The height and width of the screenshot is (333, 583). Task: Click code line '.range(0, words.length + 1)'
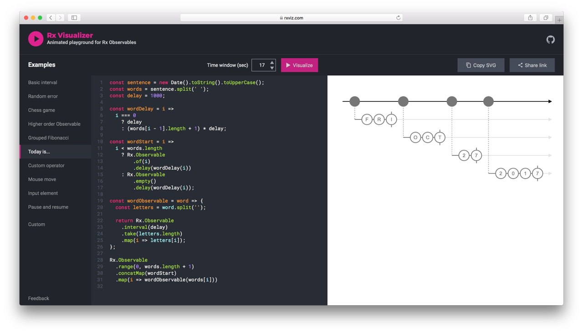click(154, 267)
